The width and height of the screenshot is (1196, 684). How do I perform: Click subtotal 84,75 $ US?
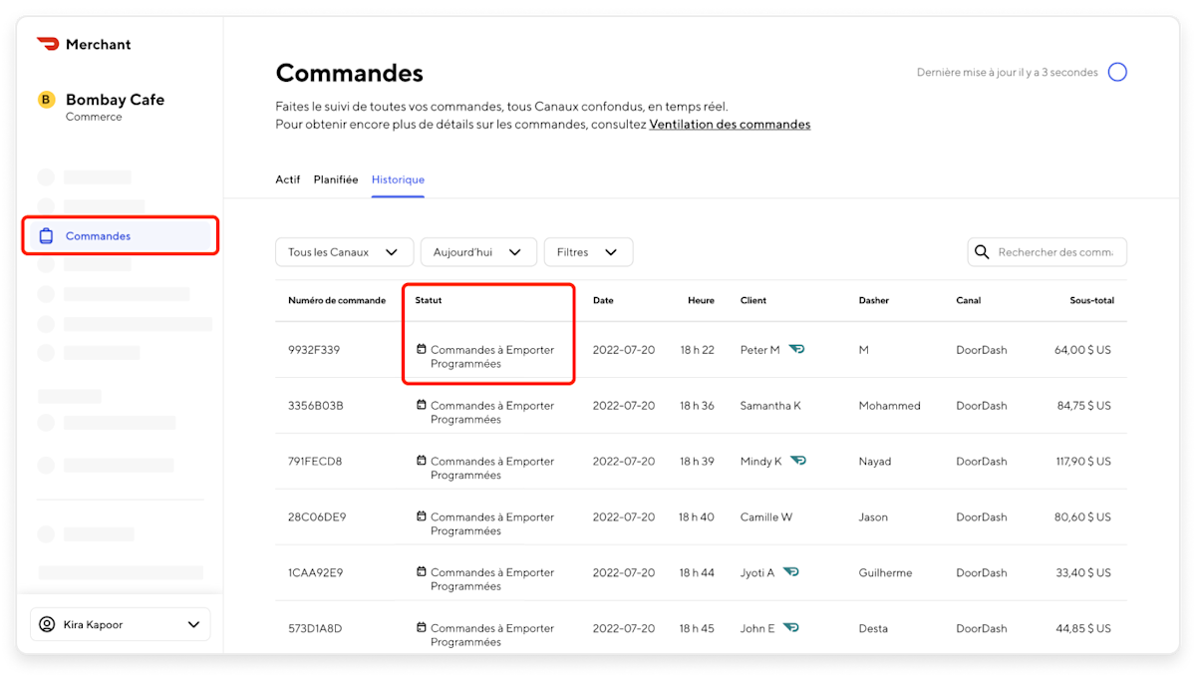[x=1084, y=406]
